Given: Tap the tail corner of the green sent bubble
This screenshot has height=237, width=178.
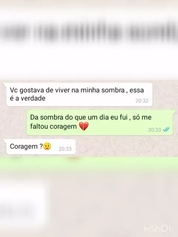Looking at the screenshot, I should coord(174,112).
